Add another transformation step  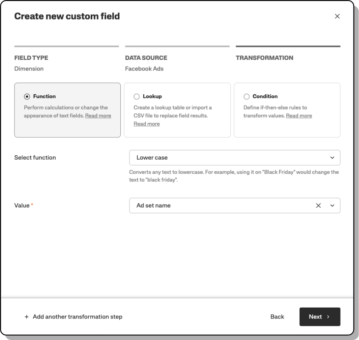coord(77,317)
